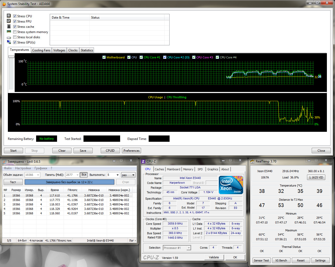Click Start in the AIDA64 stability test
This screenshot has height=267, width=335.
click(13, 151)
